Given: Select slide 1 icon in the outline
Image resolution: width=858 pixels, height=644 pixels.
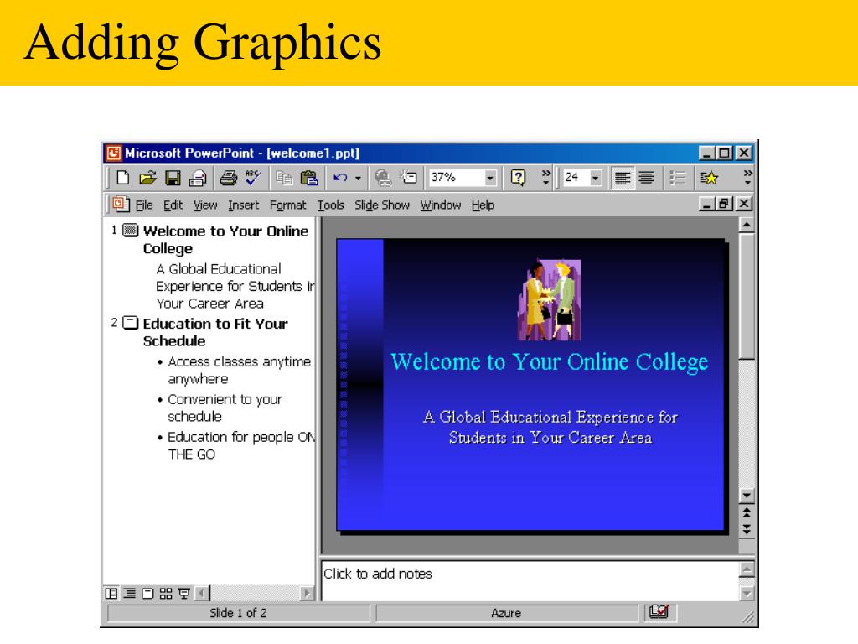Looking at the screenshot, I should [130, 230].
